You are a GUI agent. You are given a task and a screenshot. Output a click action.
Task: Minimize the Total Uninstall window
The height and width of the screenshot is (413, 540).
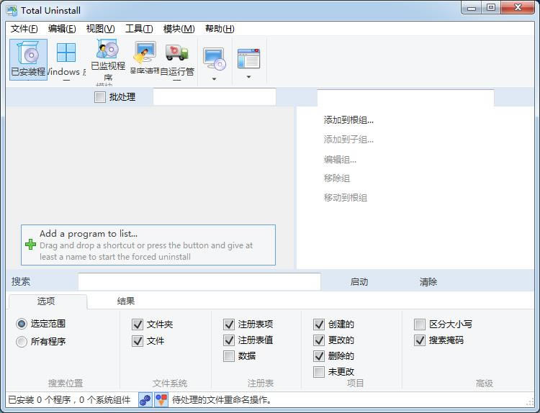(x=472, y=8)
